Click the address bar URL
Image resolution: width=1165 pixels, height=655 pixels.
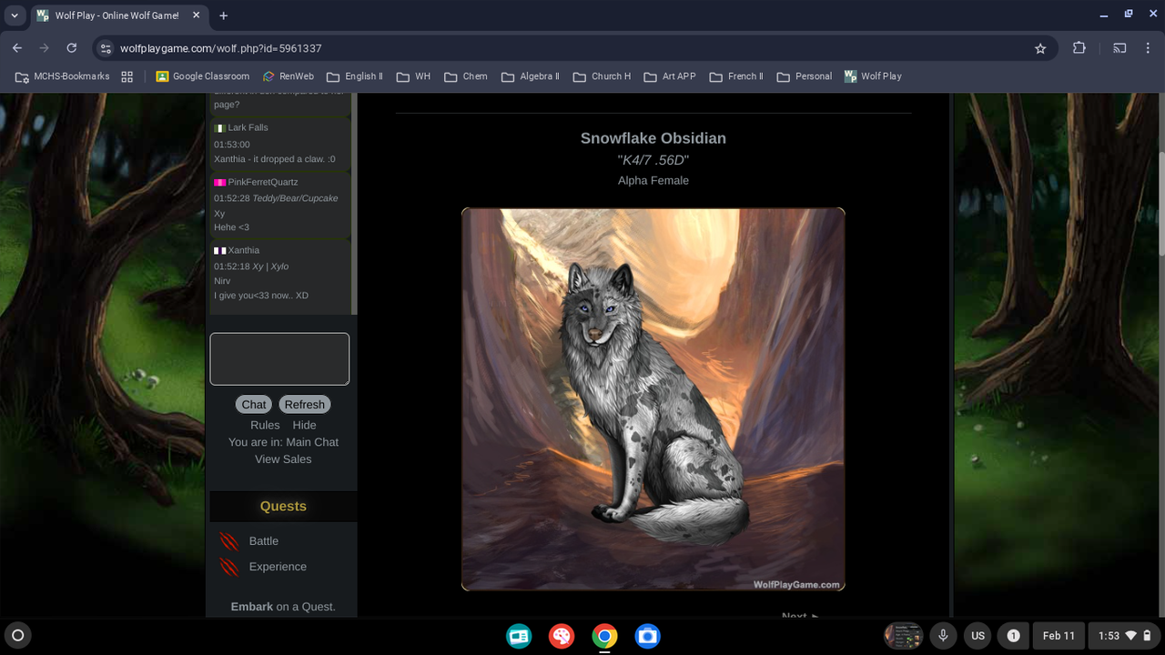pos(221,48)
